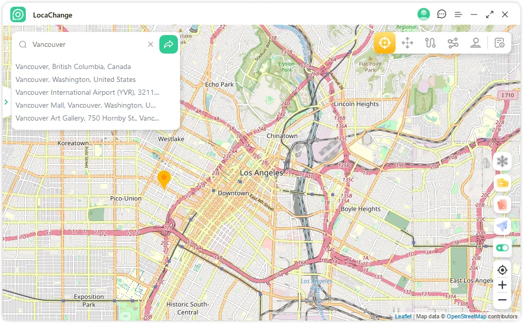
Task: Choose Vancouver, British Columbia, Canada suggestion
Action: click(x=73, y=66)
